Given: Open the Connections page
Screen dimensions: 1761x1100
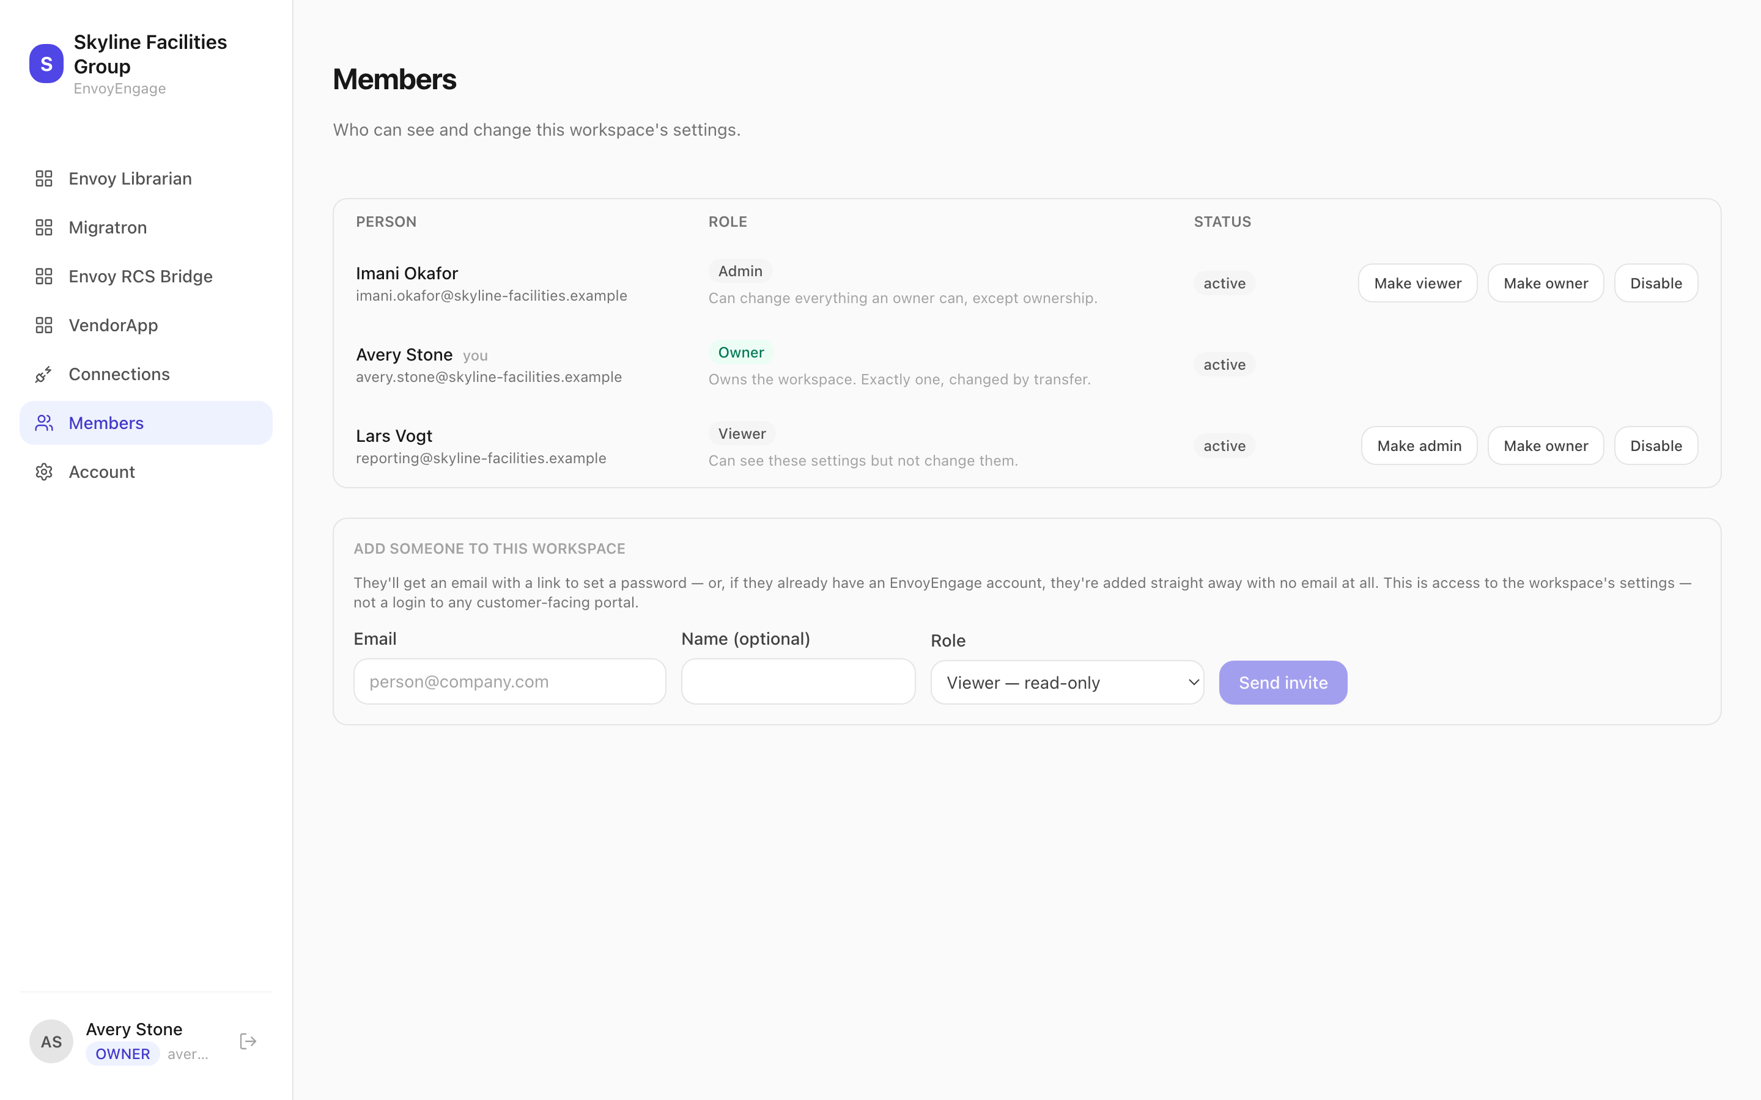Looking at the screenshot, I should (x=146, y=374).
